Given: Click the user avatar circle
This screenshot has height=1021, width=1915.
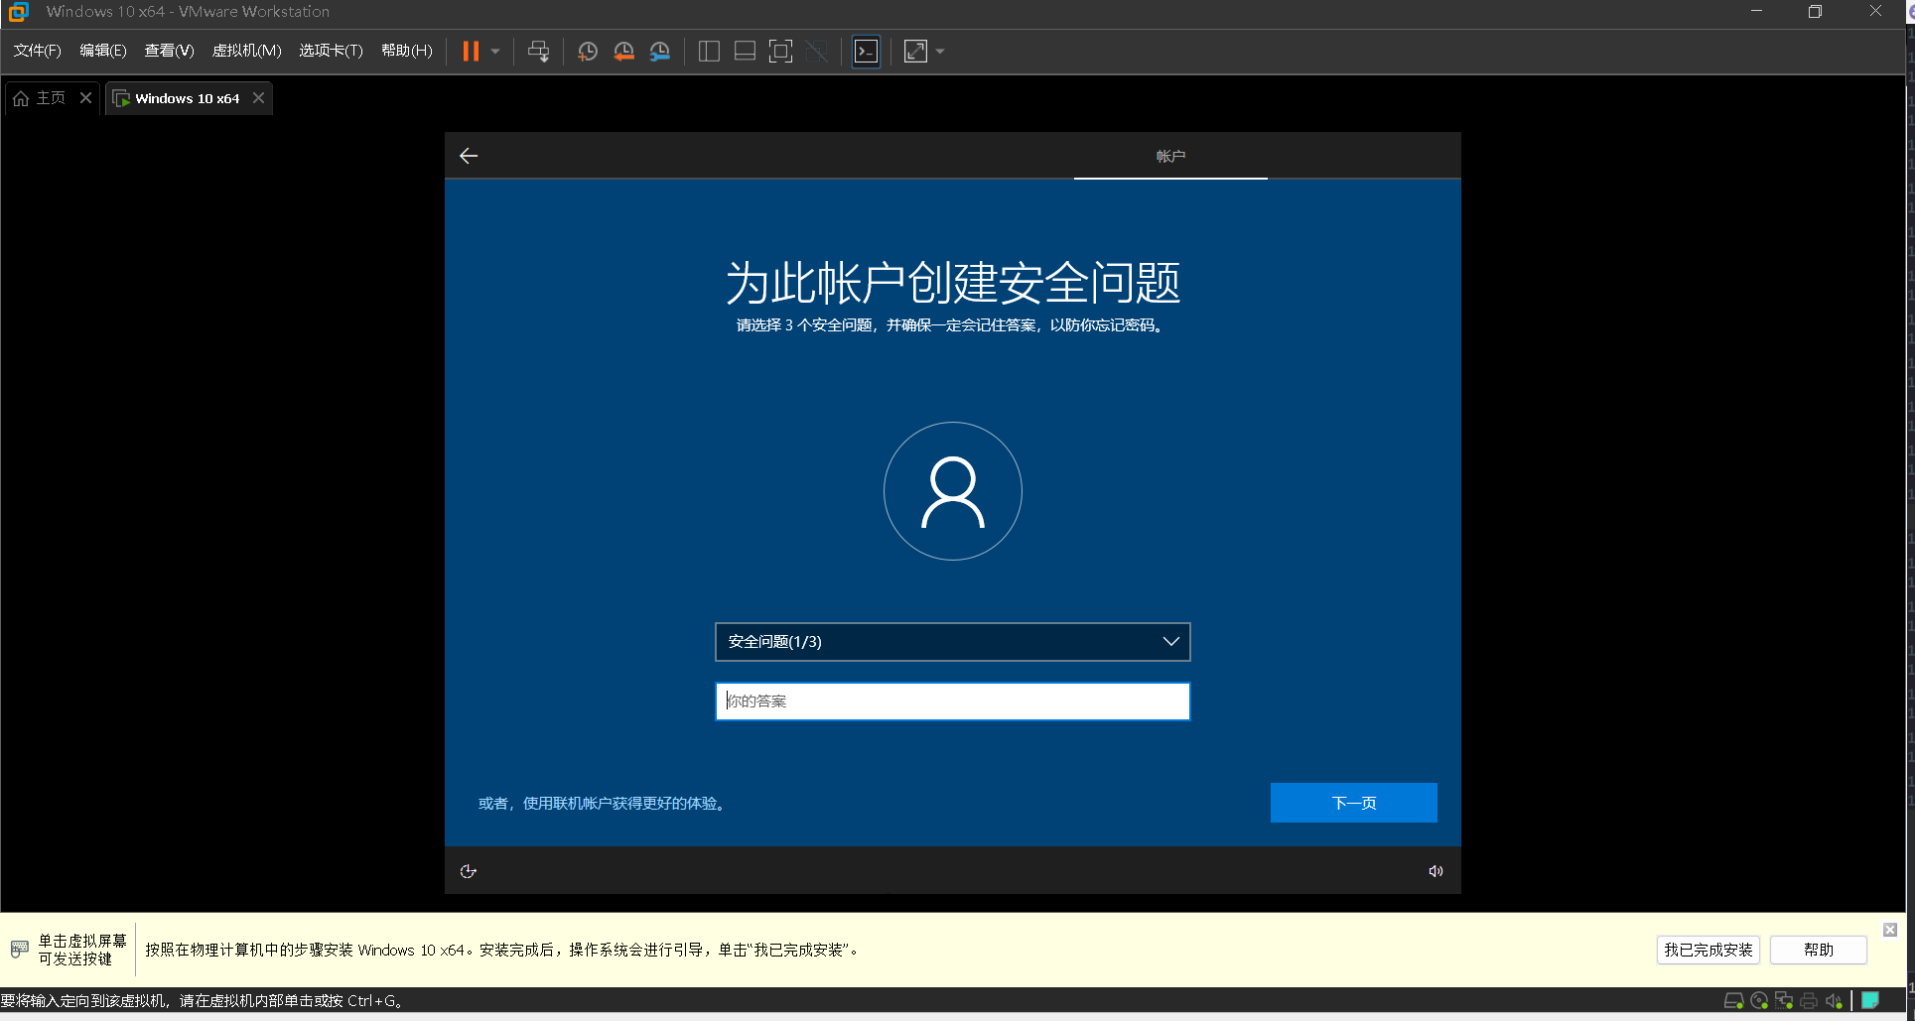Looking at the screenshot, I should click(x=952, y=491).
